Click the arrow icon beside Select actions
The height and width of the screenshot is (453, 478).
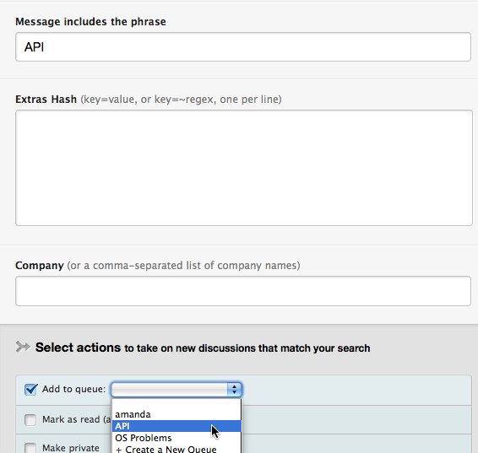tap(23, 347)
